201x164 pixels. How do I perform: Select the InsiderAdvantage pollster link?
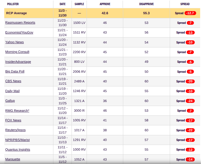click(18, 62)
